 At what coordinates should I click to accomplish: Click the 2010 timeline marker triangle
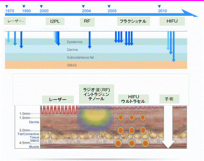[x=159, y=6]
